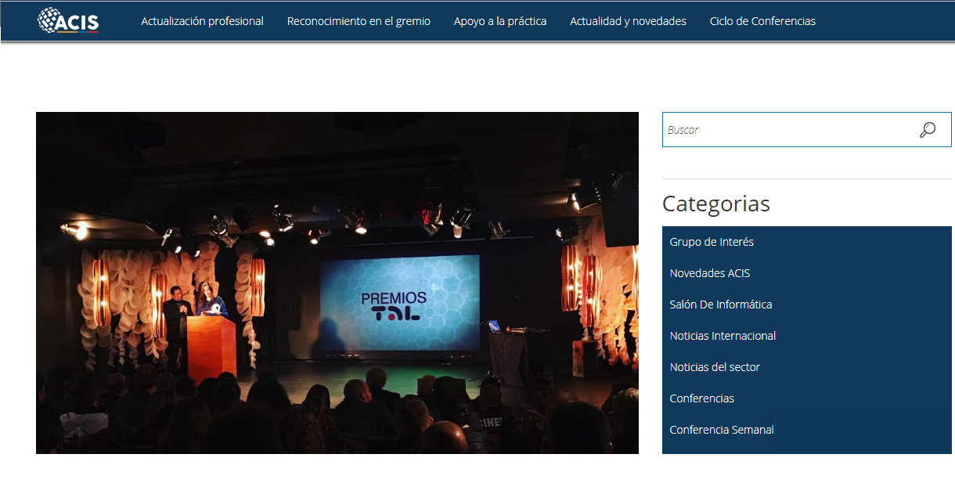Open the Conferencia Semanal category
Screen dimensions: 955x501
(722, 430)
